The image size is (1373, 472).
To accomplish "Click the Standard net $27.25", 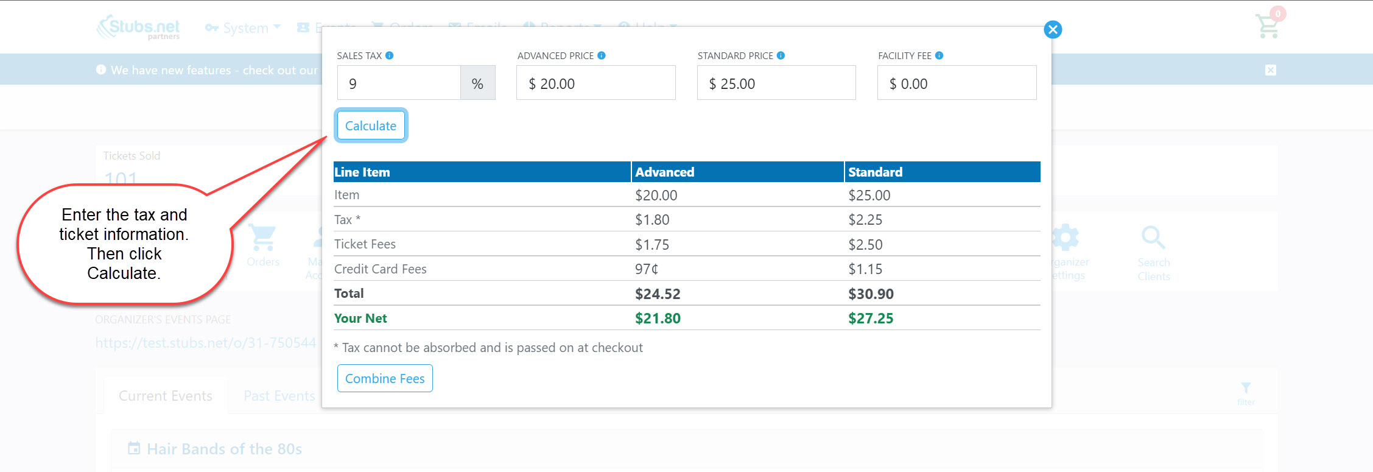I will (x=871, y=318).
